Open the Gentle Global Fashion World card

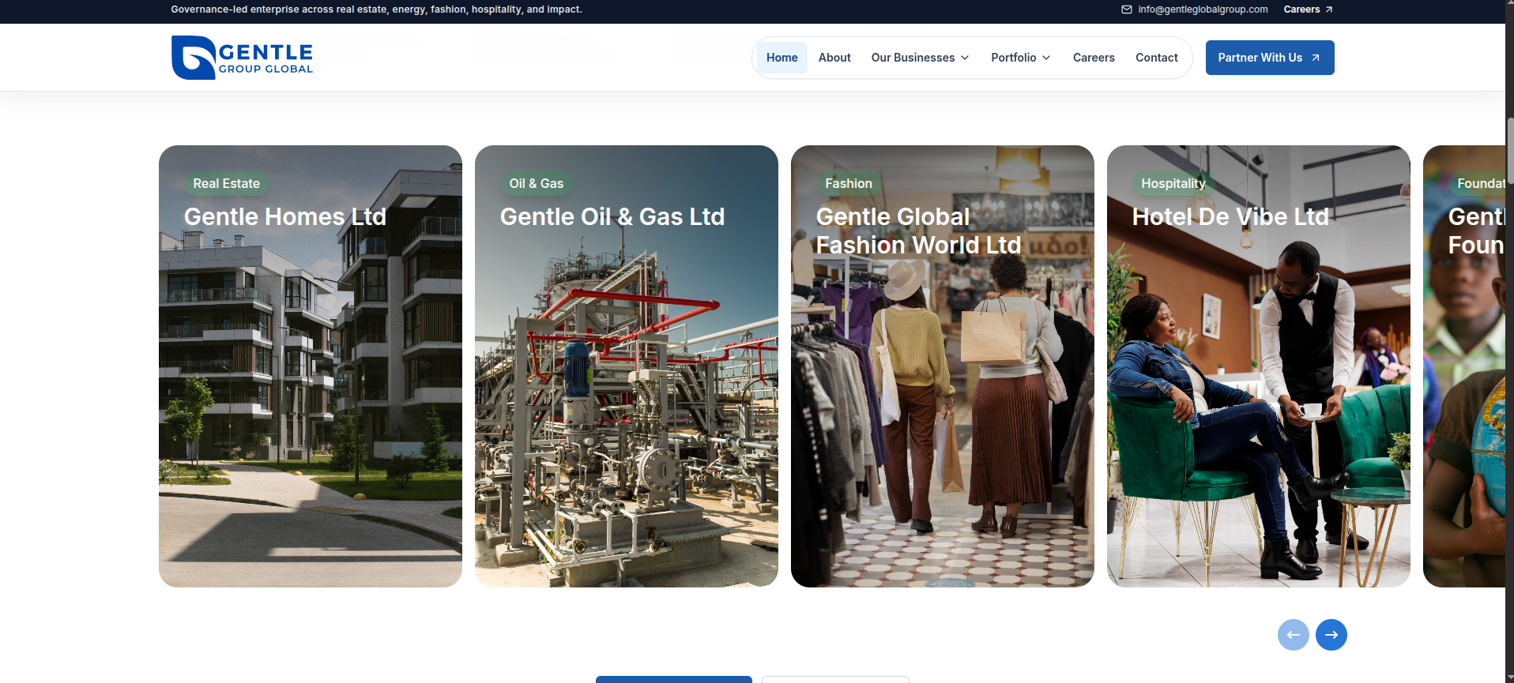tap(943, 366)
